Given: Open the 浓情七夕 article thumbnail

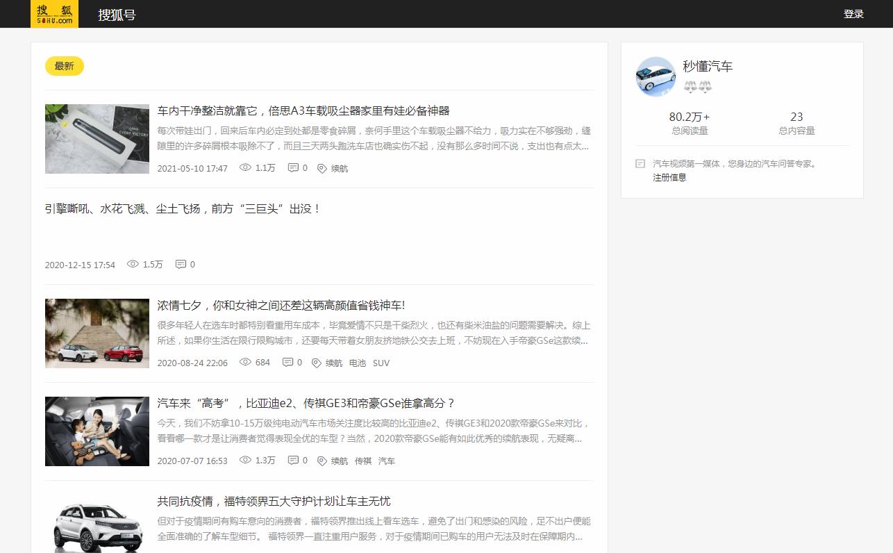Looking at the screenshot, I should [97, 333].
